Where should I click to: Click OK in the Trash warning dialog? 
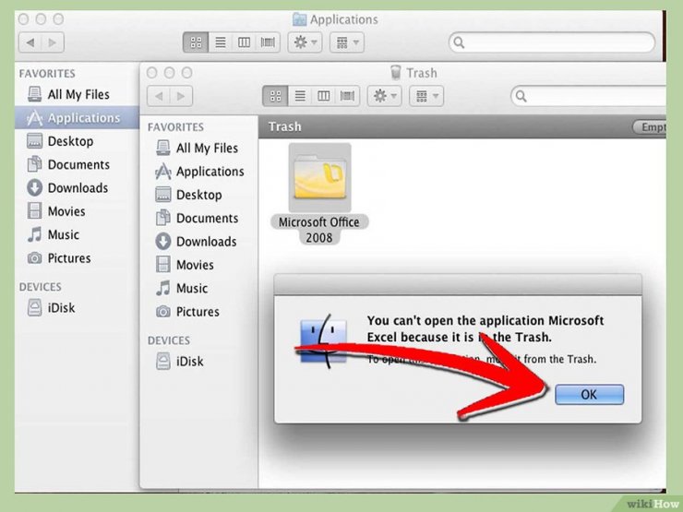[x=589, y=395]
